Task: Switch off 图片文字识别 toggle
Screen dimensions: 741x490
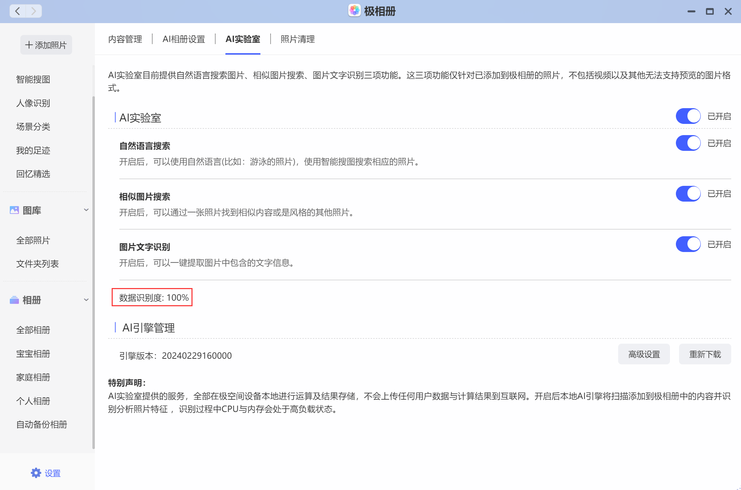Action: coord(688,244)
